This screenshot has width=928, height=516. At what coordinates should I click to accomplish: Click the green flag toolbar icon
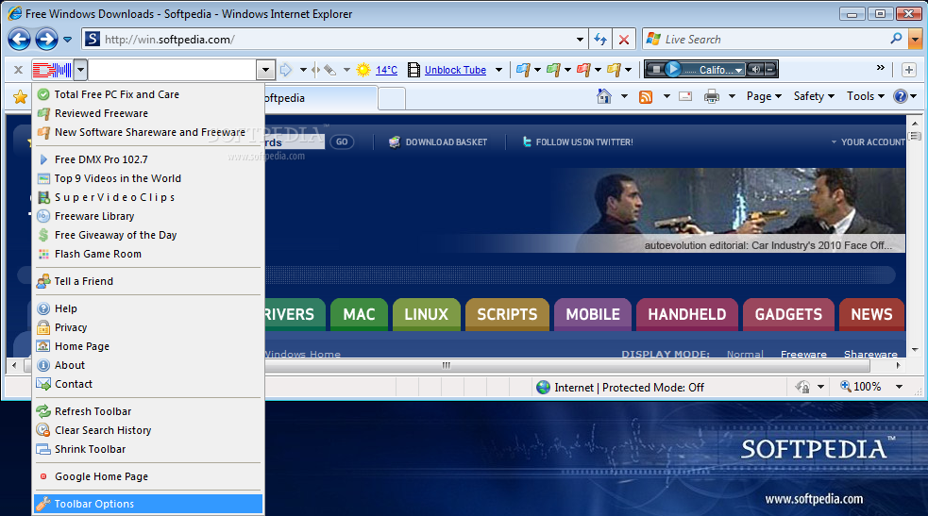click(553, 70)
